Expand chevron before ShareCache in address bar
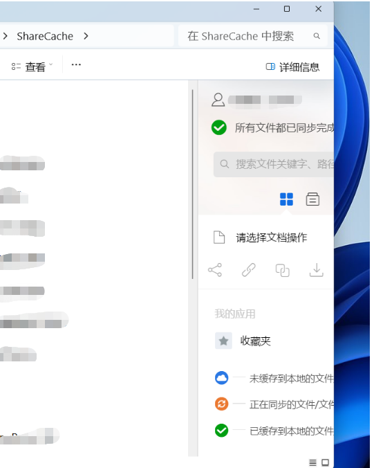 6,36
